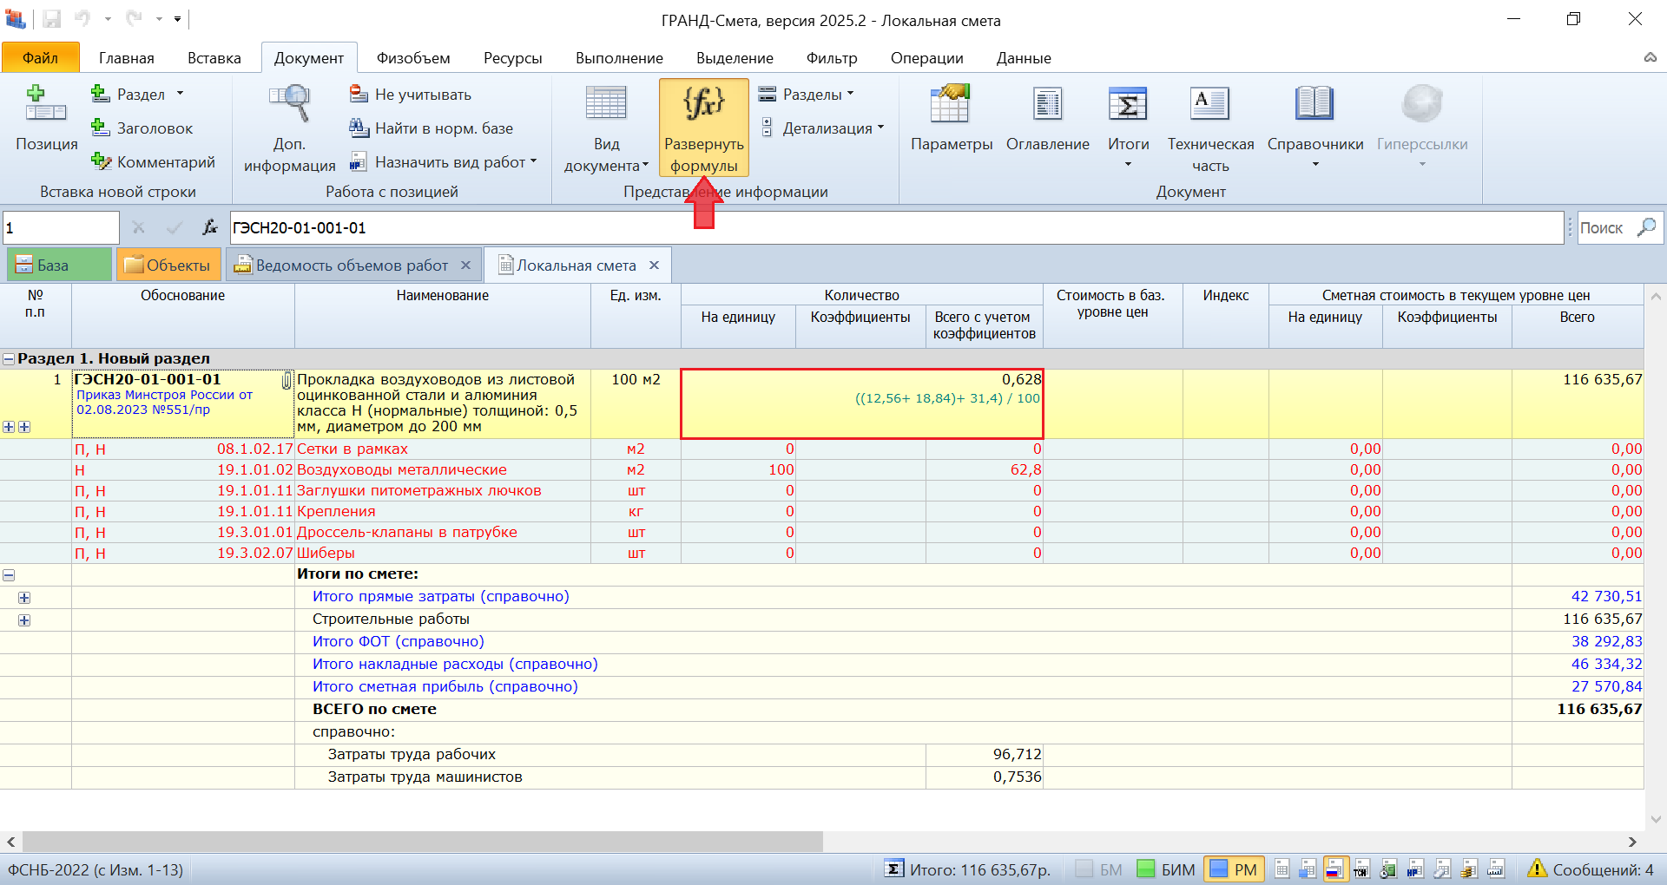Open the Фильтр ribbon tab
This screenshot has width=1667, height=885.
click(832, 58)
